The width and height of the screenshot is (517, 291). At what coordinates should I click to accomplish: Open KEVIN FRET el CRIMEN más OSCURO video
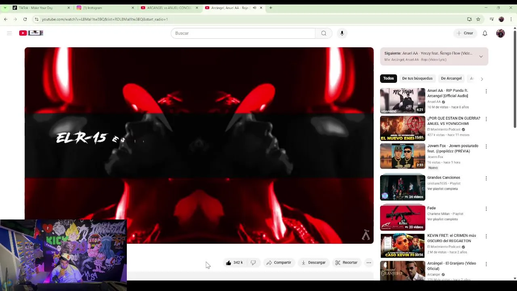pyautogui.click(x=452, y=238)
